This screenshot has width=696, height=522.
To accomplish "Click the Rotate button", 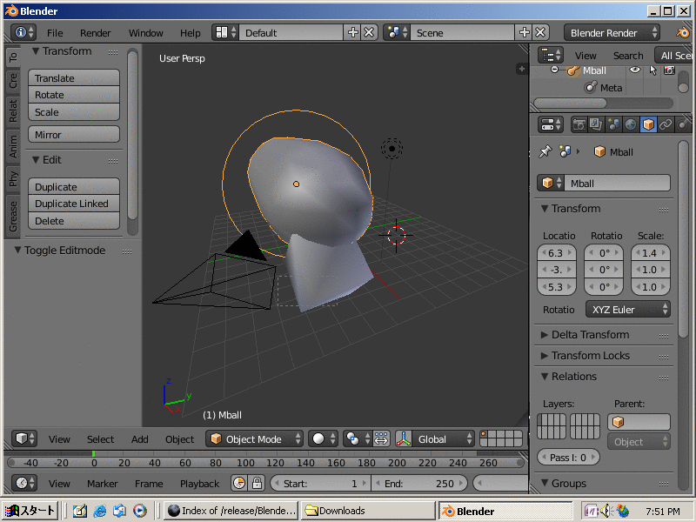I will coord(74,95).
